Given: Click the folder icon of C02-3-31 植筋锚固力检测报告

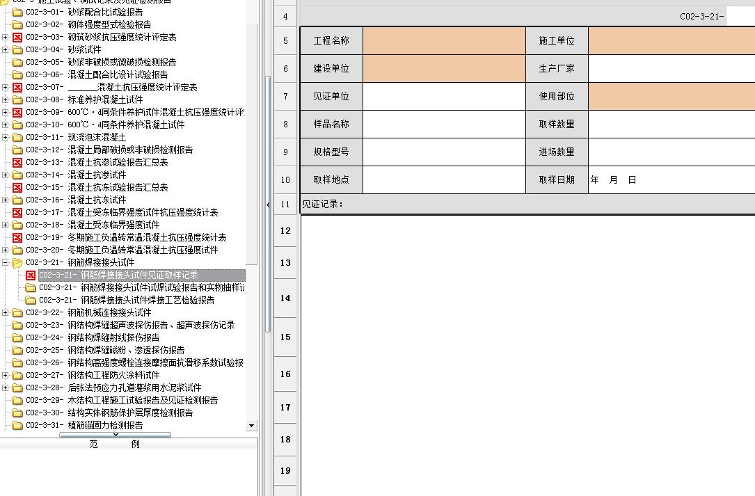Looking at the screenshot, I should tap(17, 426).
